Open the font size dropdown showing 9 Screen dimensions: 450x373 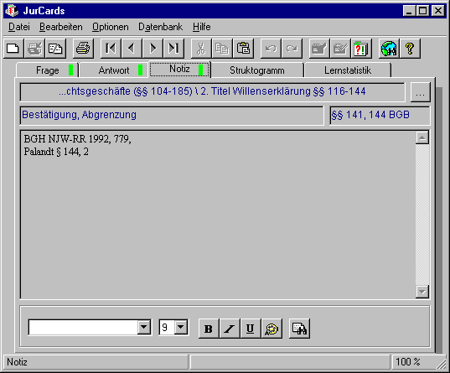181,327
